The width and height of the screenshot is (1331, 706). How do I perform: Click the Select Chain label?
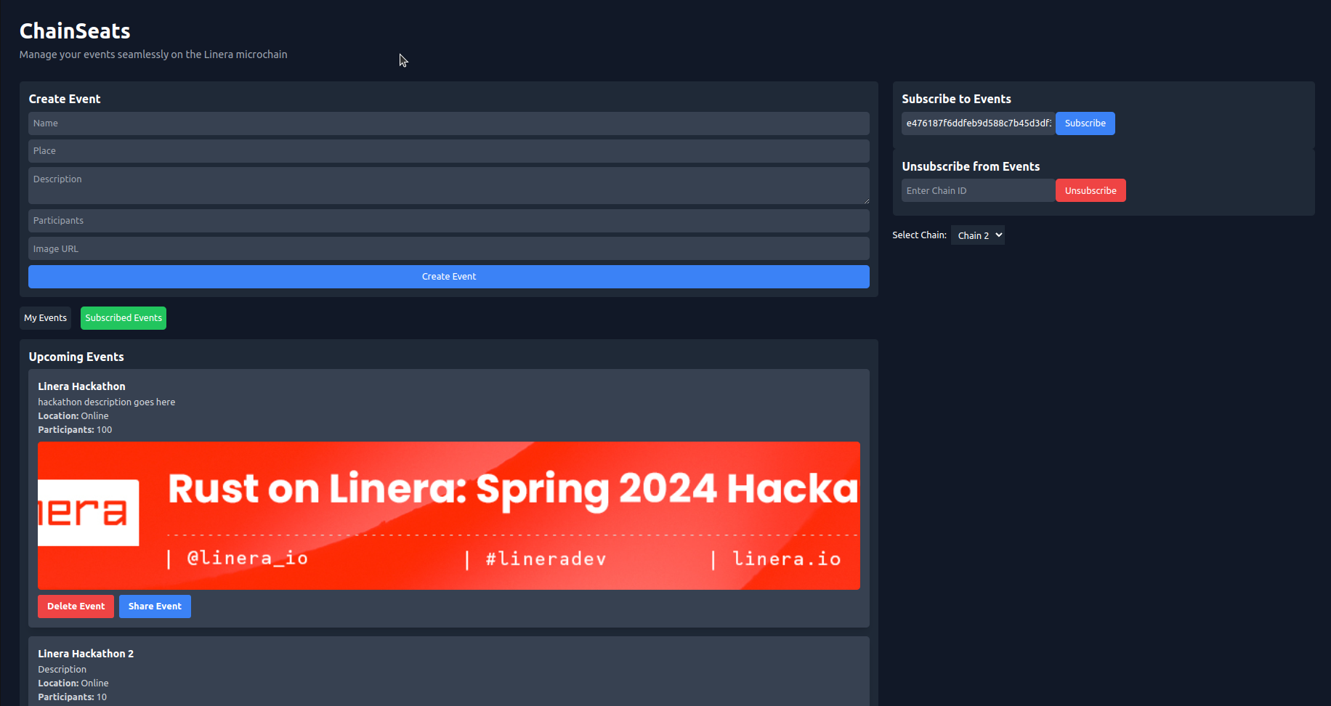(919, 235)
